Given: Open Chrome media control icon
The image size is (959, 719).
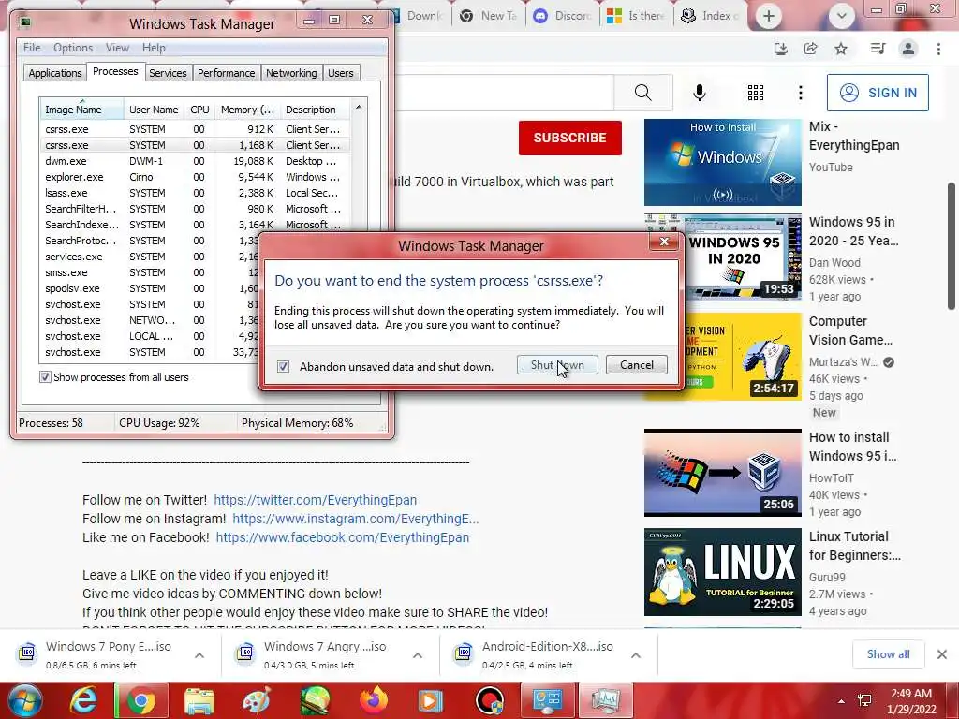Looking at the screenshot, I should pyautogui.click(x=878, y=49).
